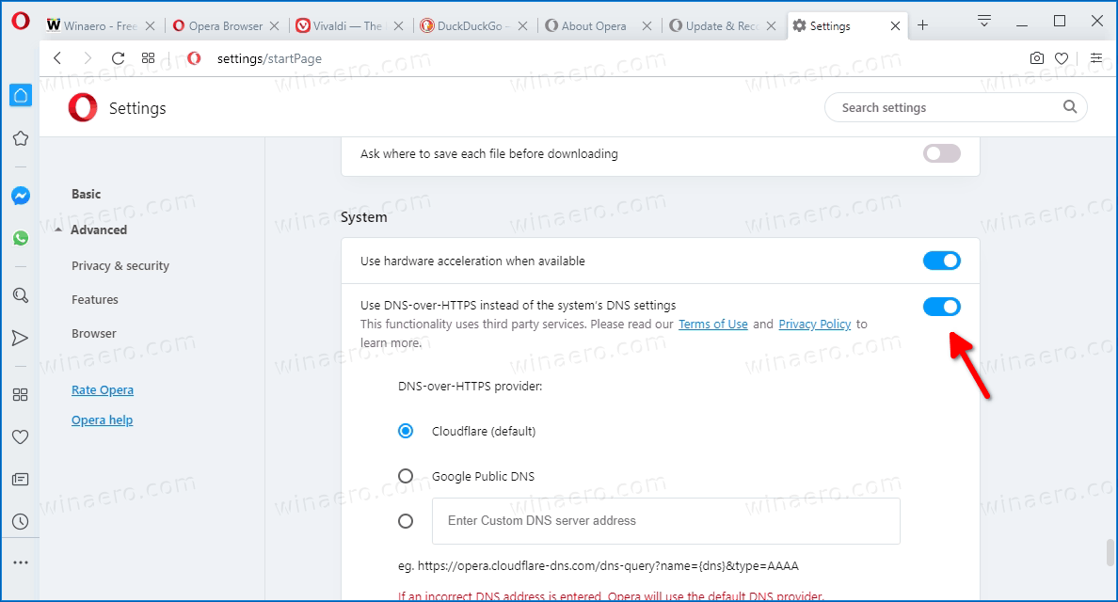
Task: Open Facebook Messenger from the sidebar
Action: [21, 196]
